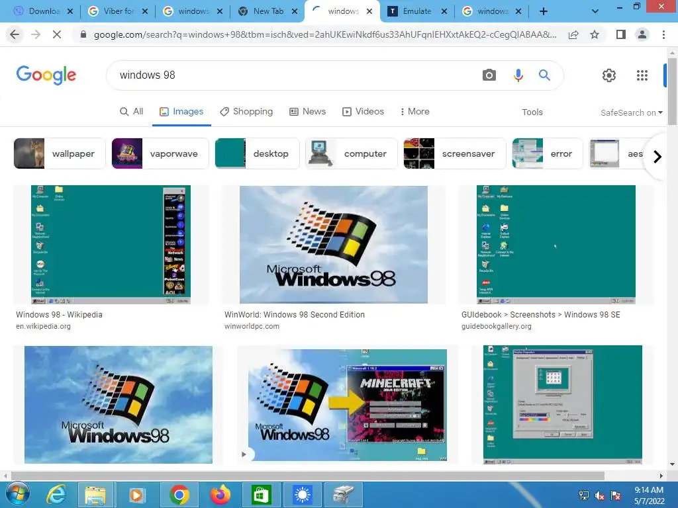Launch Internet Explorer from taskbar
Image resolution: width=678 pixels, height=508 pixels.
pos(57,495)
